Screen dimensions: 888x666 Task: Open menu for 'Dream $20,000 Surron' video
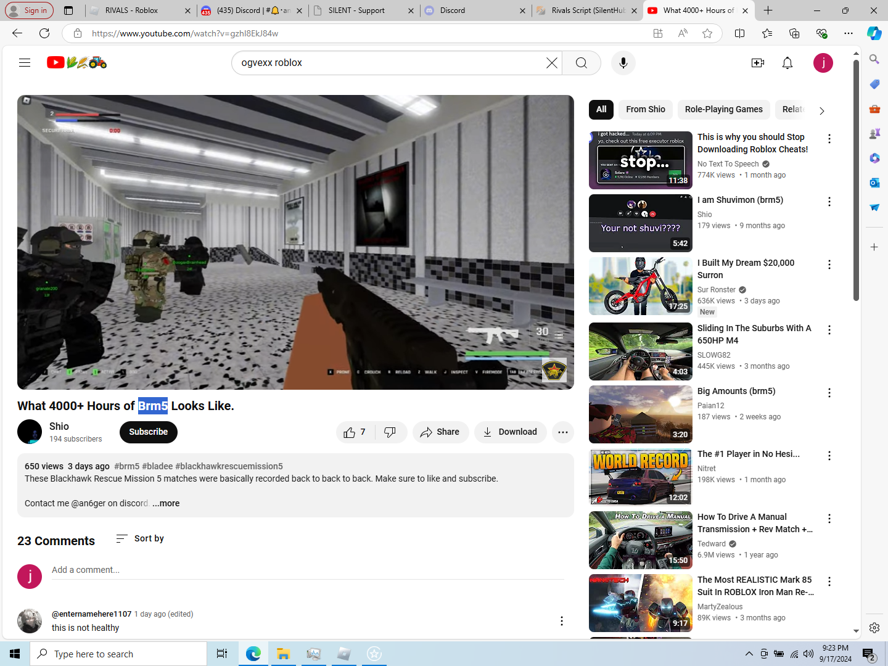[x=829, y=265]
